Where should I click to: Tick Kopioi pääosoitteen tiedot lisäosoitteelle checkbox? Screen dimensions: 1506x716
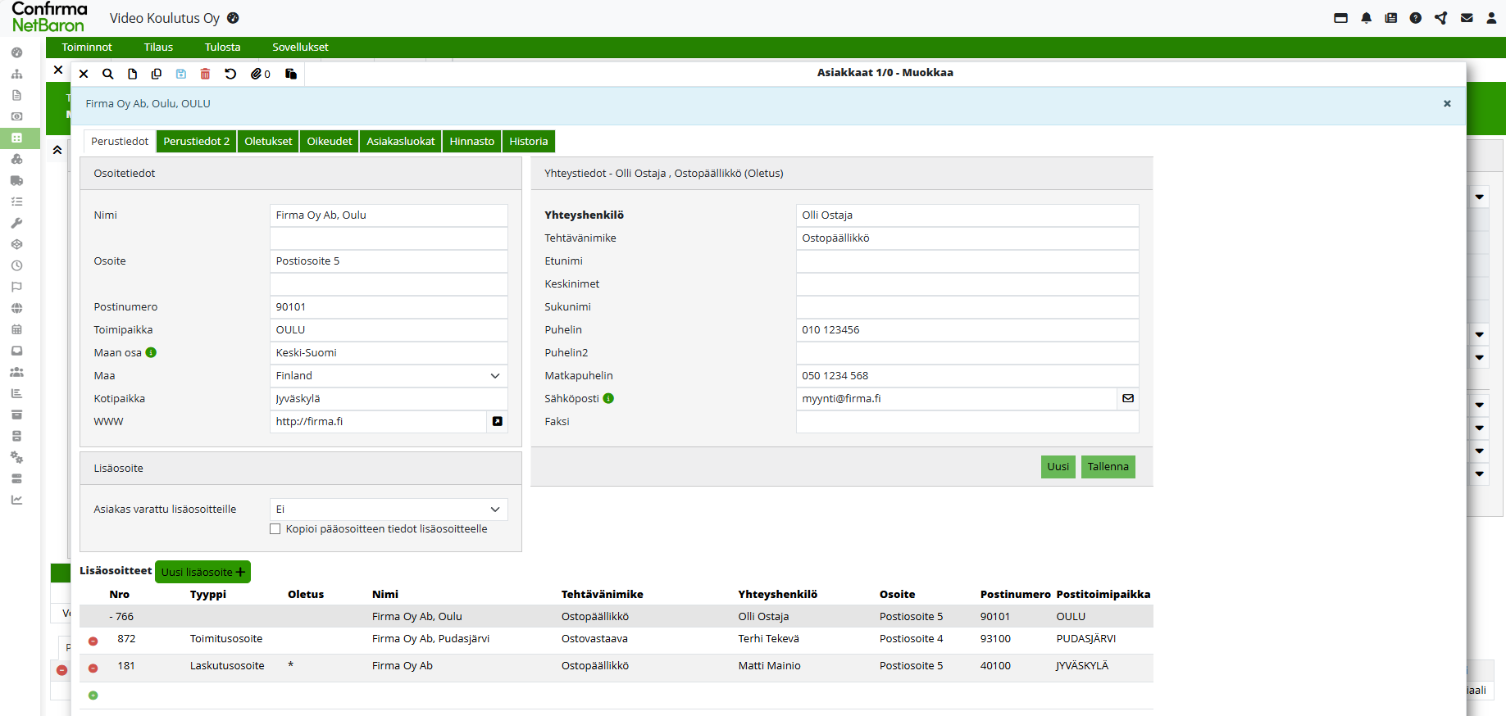(x=275, y=529)
